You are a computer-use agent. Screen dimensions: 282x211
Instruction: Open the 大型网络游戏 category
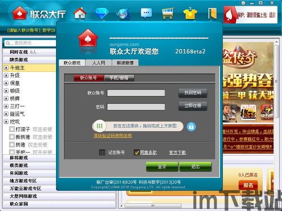[59, 196]
